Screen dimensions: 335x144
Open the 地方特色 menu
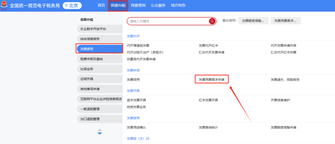(178, 6)
